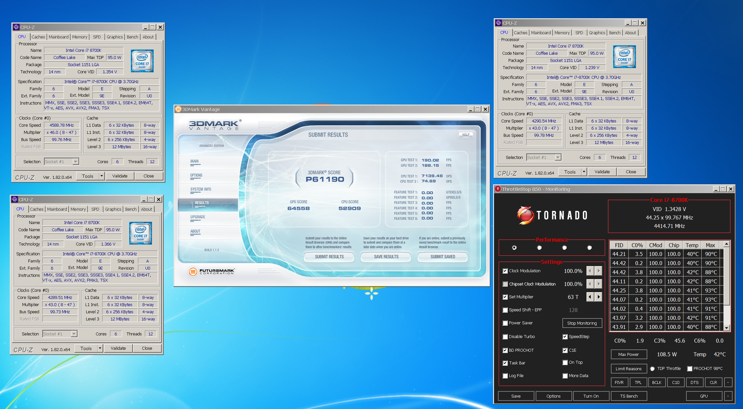Image resolution: width=743 pixels, height=409 pixels.
Task: Click SAVE RESULTS button in 3DMark
Action: coord(386,257)
